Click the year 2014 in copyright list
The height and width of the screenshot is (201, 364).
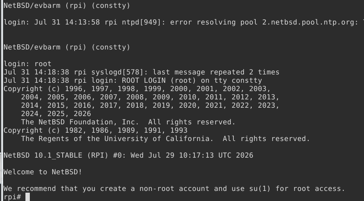(x=30, y=105)
